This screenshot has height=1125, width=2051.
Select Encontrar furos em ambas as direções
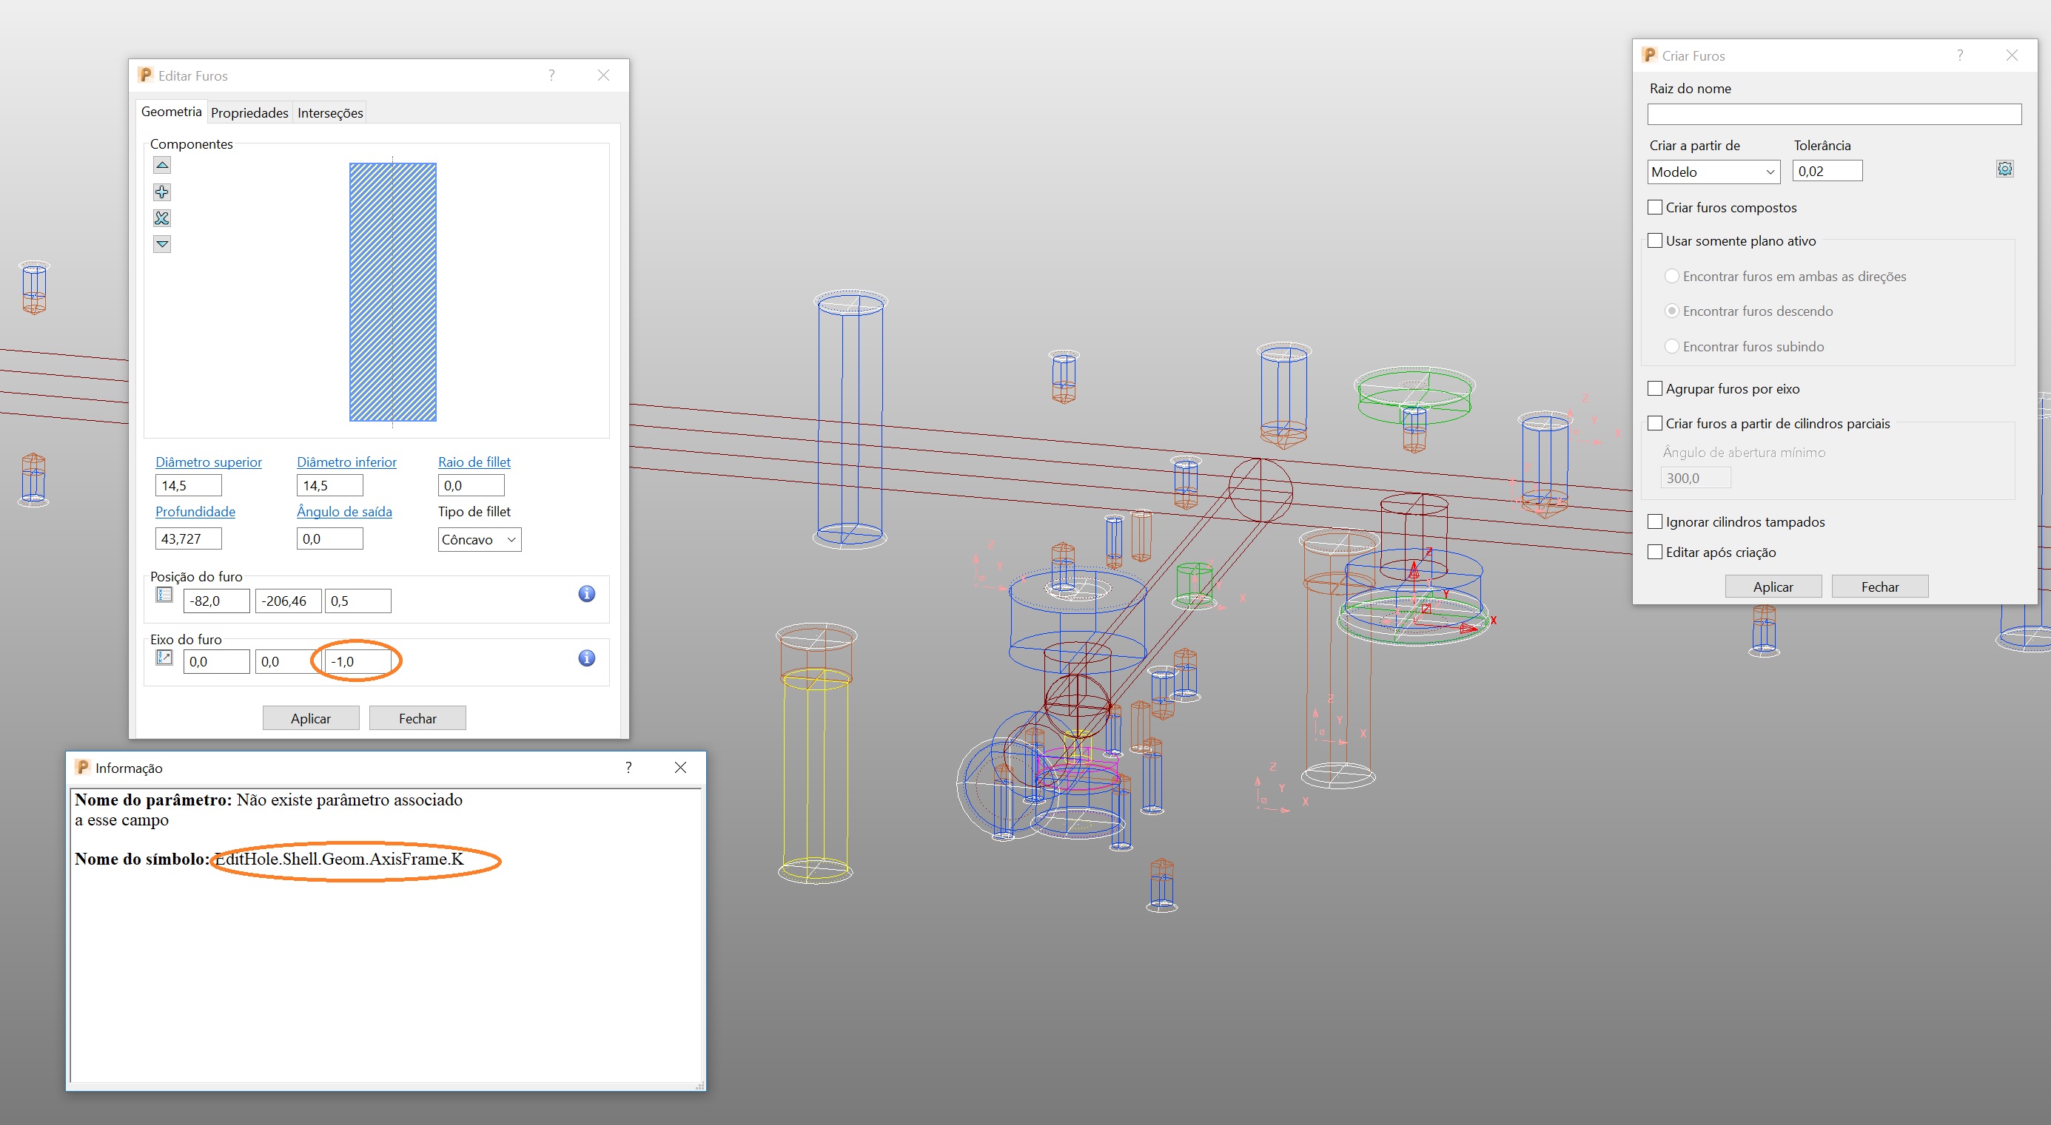[1672, 276]
